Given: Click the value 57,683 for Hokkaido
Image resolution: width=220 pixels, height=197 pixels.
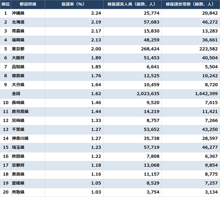Looking at the screenshot, I should 152,22.
